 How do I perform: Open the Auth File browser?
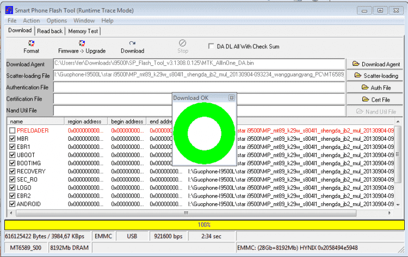point(374,87)
